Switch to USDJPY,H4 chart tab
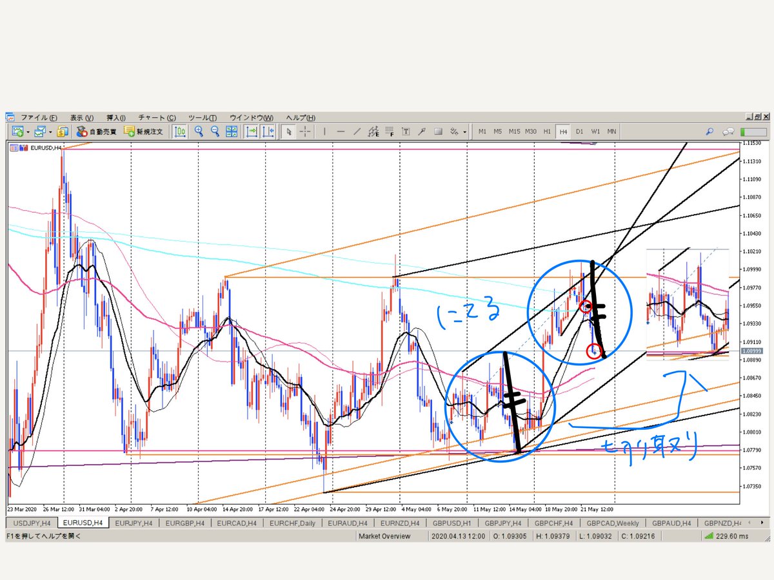774x580 pixels. [33, 523]
